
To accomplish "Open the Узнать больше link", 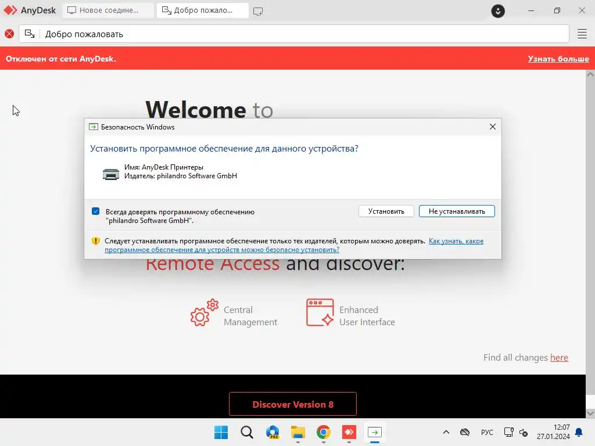I will [x=558, y=59].
